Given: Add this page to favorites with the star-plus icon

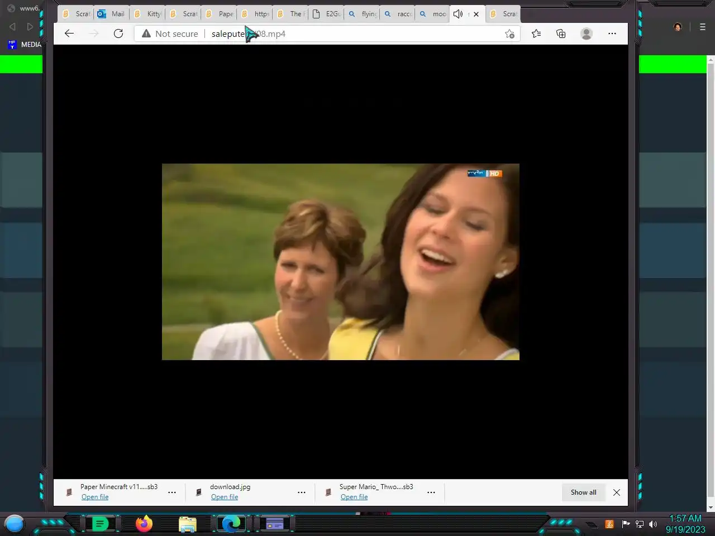Looking at the screenshot, I should click(509, 34).
